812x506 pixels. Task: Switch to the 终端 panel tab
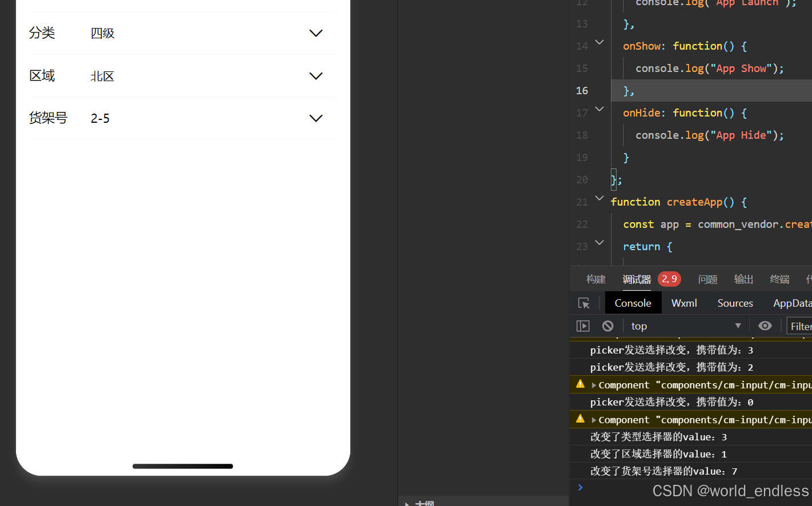click(779, 279)
